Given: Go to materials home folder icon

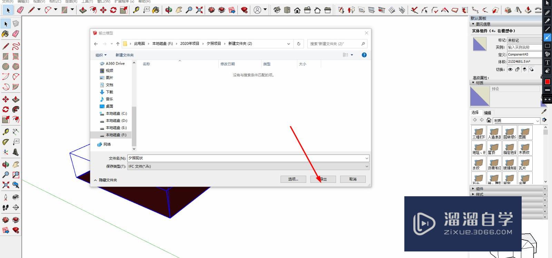Looking at the screenshot, I should [489, 120].
